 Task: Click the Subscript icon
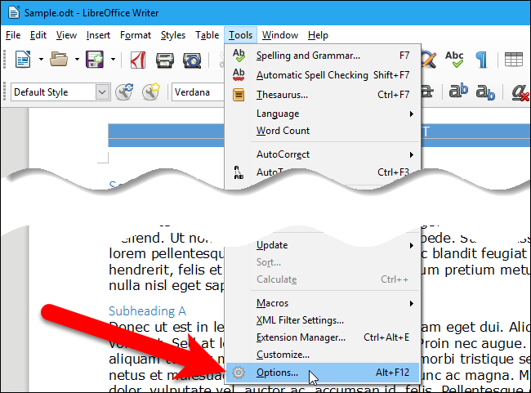tap(485, 92)
